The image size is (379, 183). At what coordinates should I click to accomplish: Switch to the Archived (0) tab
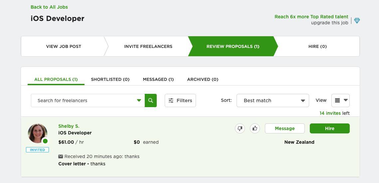(x=203, y=79)
